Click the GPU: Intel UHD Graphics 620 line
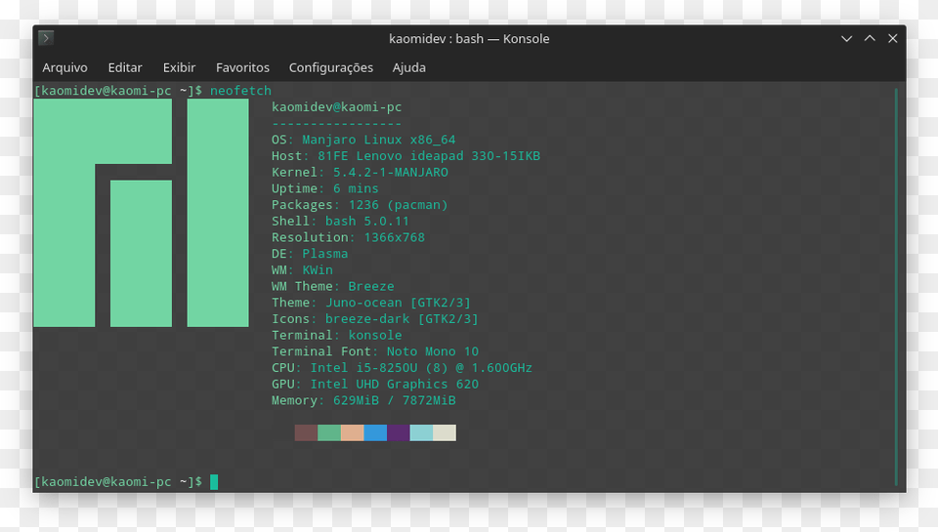The height and width of the screenshot is (532, 938). point(375,384)
